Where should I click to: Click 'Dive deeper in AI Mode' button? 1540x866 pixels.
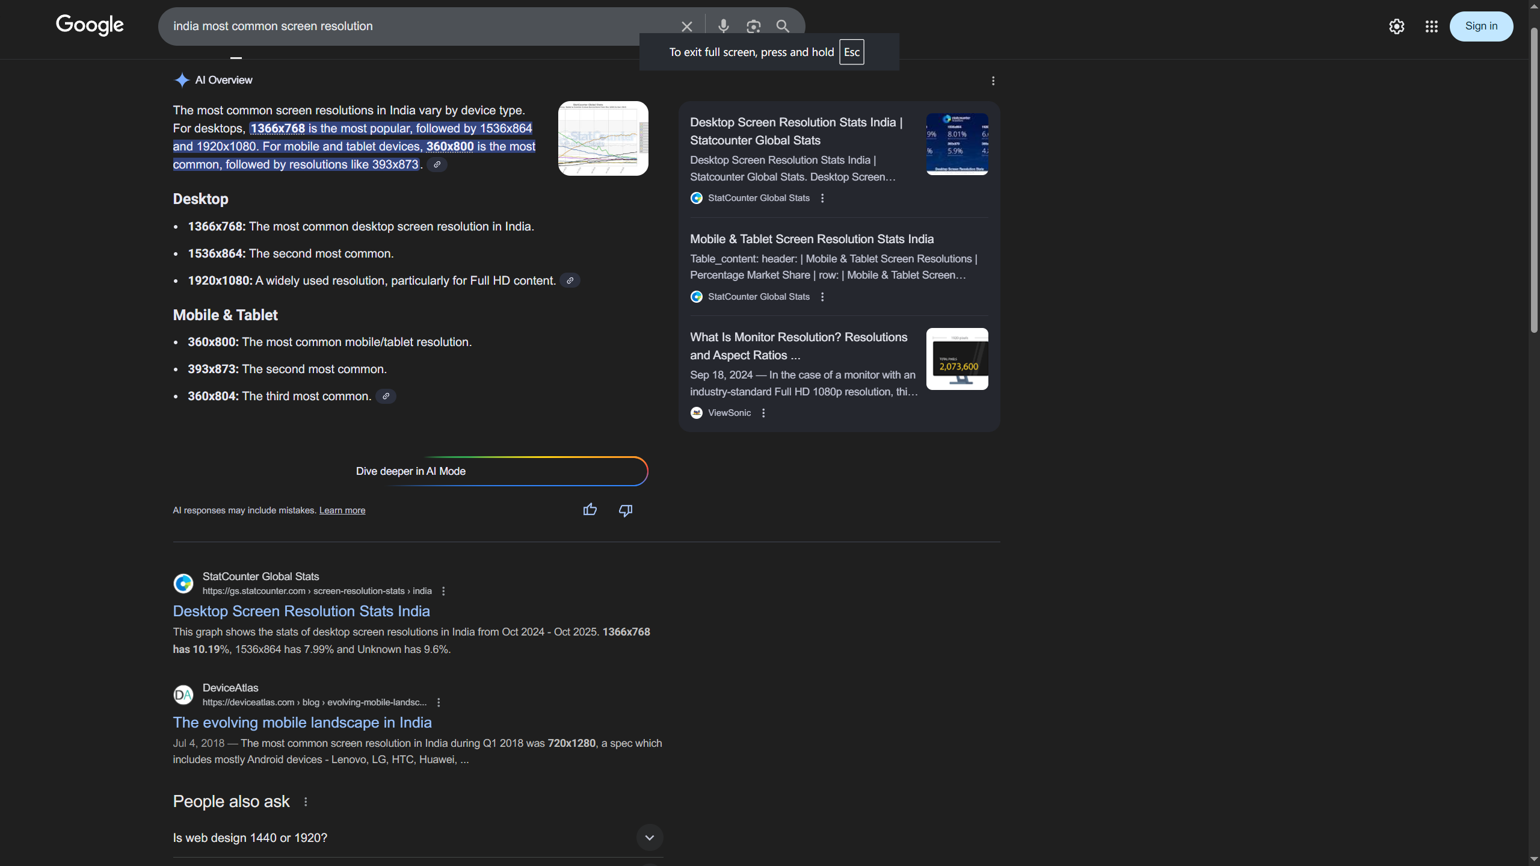pyautogui.click(x=410, y=471)
